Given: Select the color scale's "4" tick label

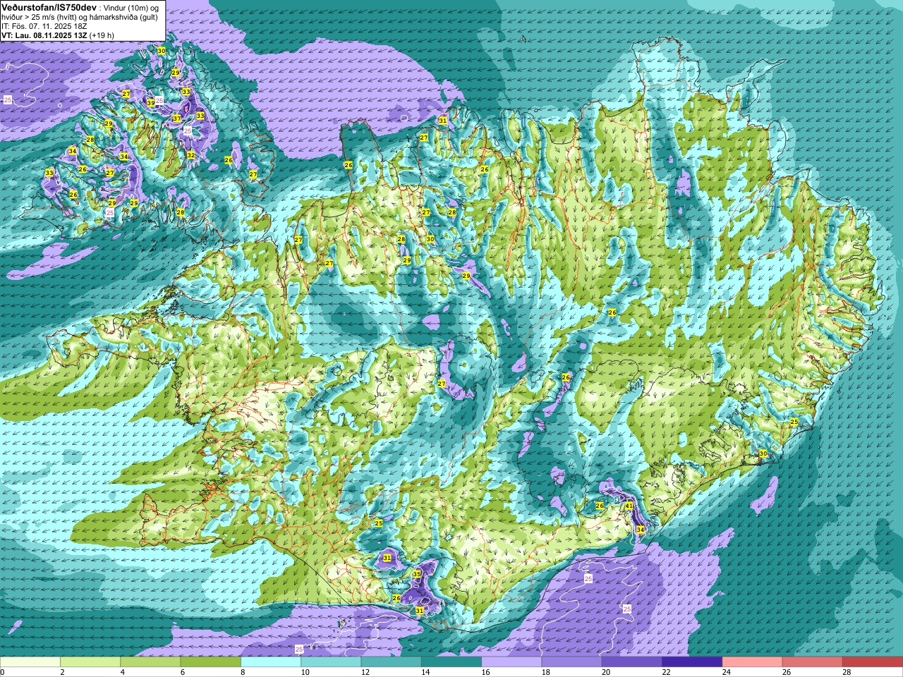Looking at the screenshot, I should pyautogui.click(x=121, y=672).
